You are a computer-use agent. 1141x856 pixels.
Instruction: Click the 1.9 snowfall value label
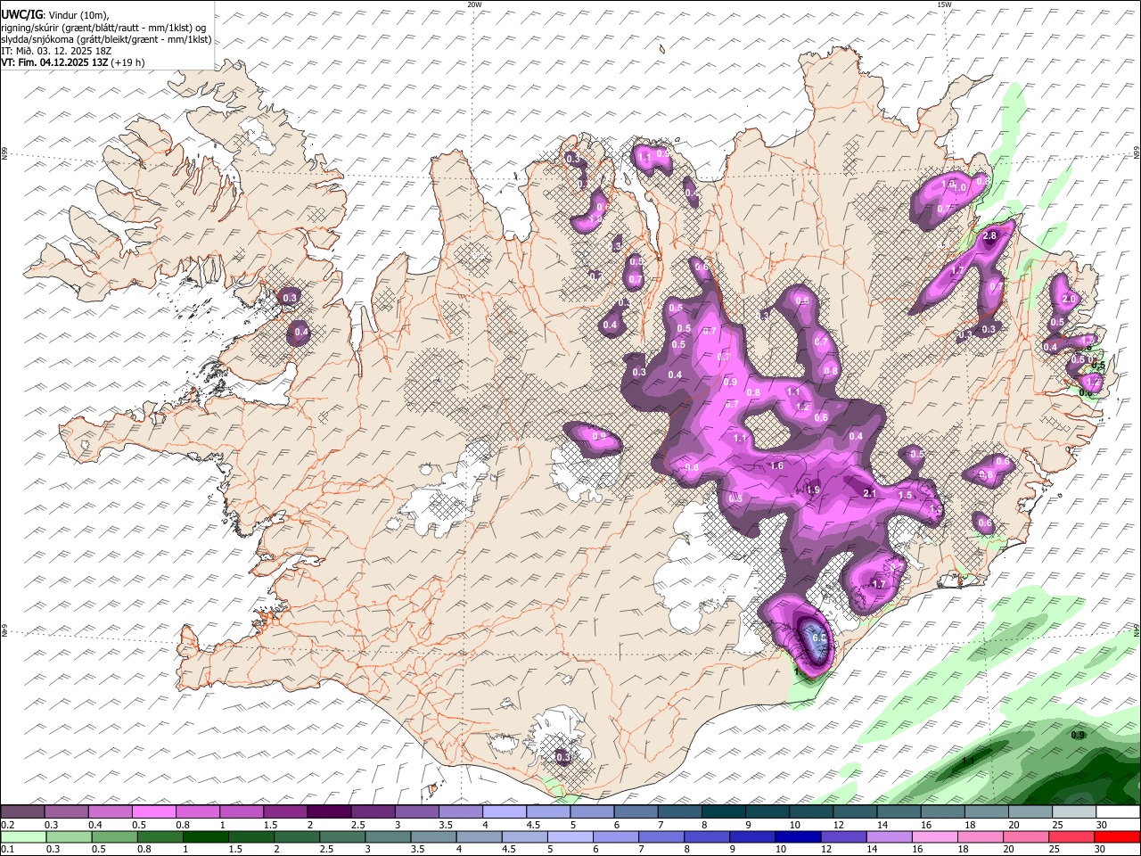(813, 490)
